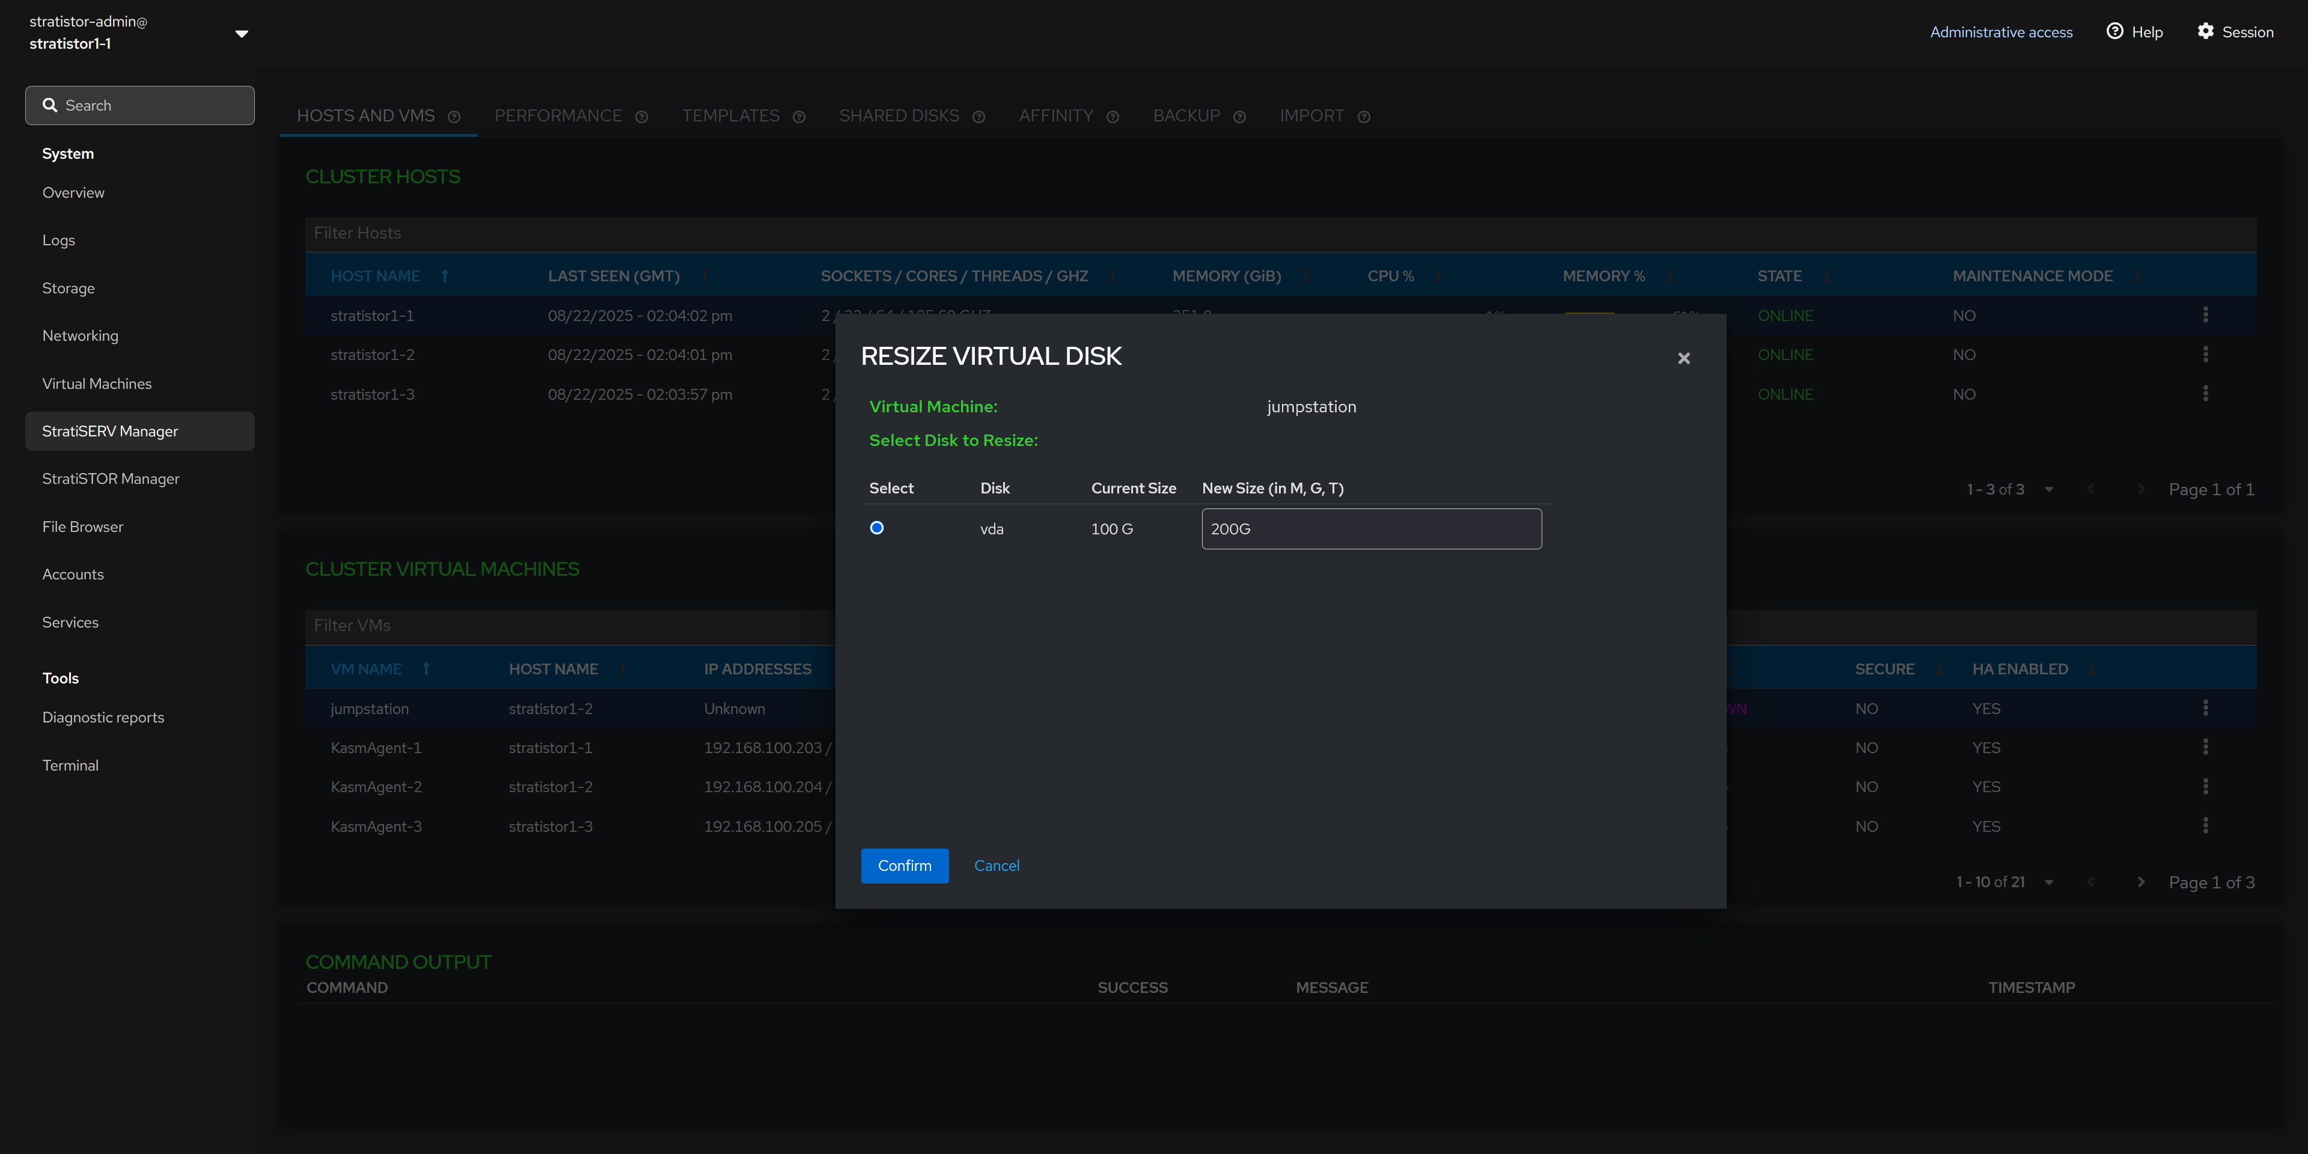The image size is (2308, 1154).
Task: Click Administrative access link
Action: 2001,32
